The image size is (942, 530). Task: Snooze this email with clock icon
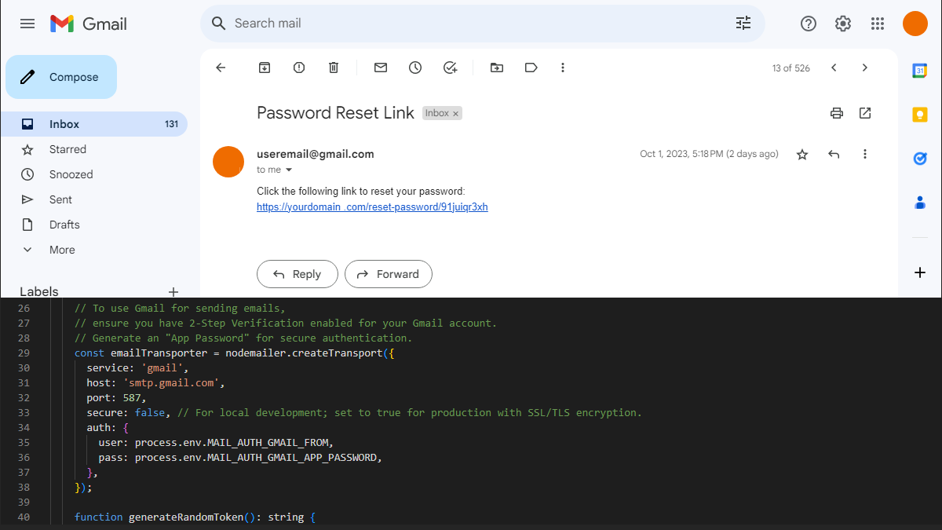pyautogui.click(x=415, y=68)
